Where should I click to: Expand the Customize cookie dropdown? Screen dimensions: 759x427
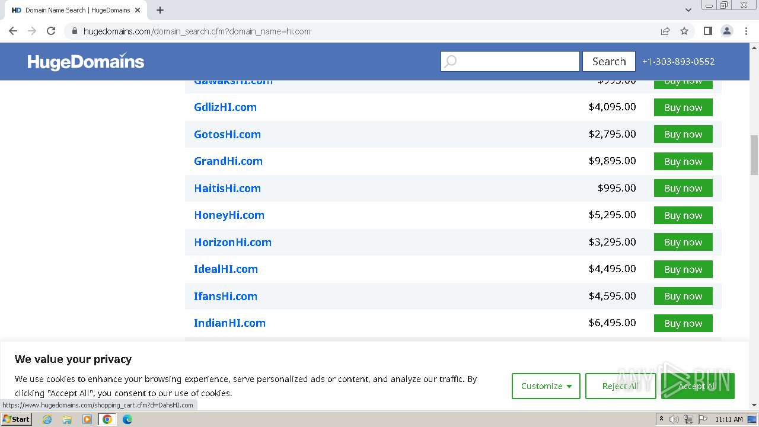click(546, 386)
